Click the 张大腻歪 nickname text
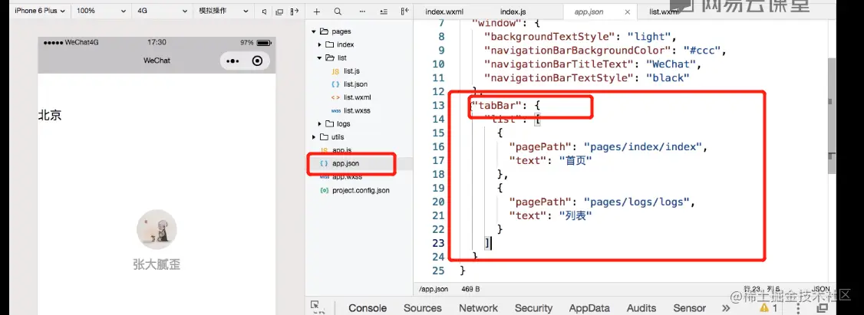This screenshot has height=315, width=864. (x=157, y=265)
